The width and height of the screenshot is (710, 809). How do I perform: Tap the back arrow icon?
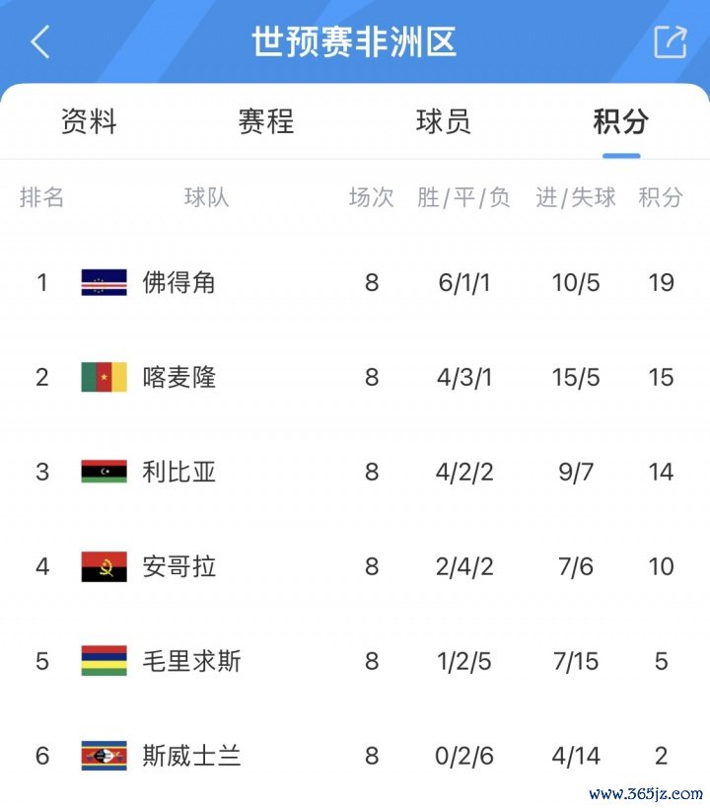coord(40,42)
